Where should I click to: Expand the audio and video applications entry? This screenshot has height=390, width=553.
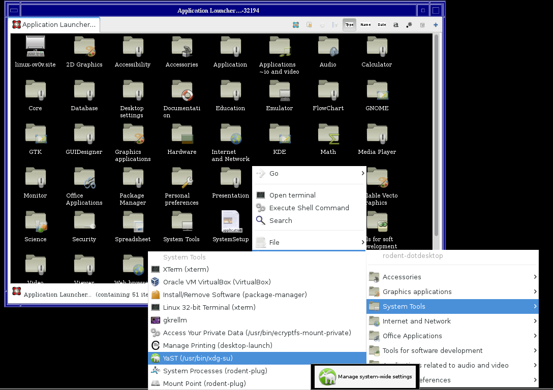pos(452,365)
